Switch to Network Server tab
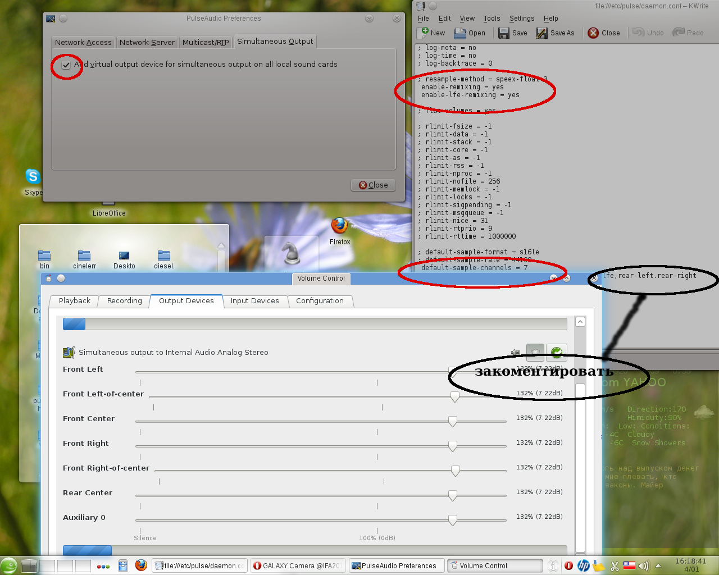Screen dimensions: 719x575 147,42
